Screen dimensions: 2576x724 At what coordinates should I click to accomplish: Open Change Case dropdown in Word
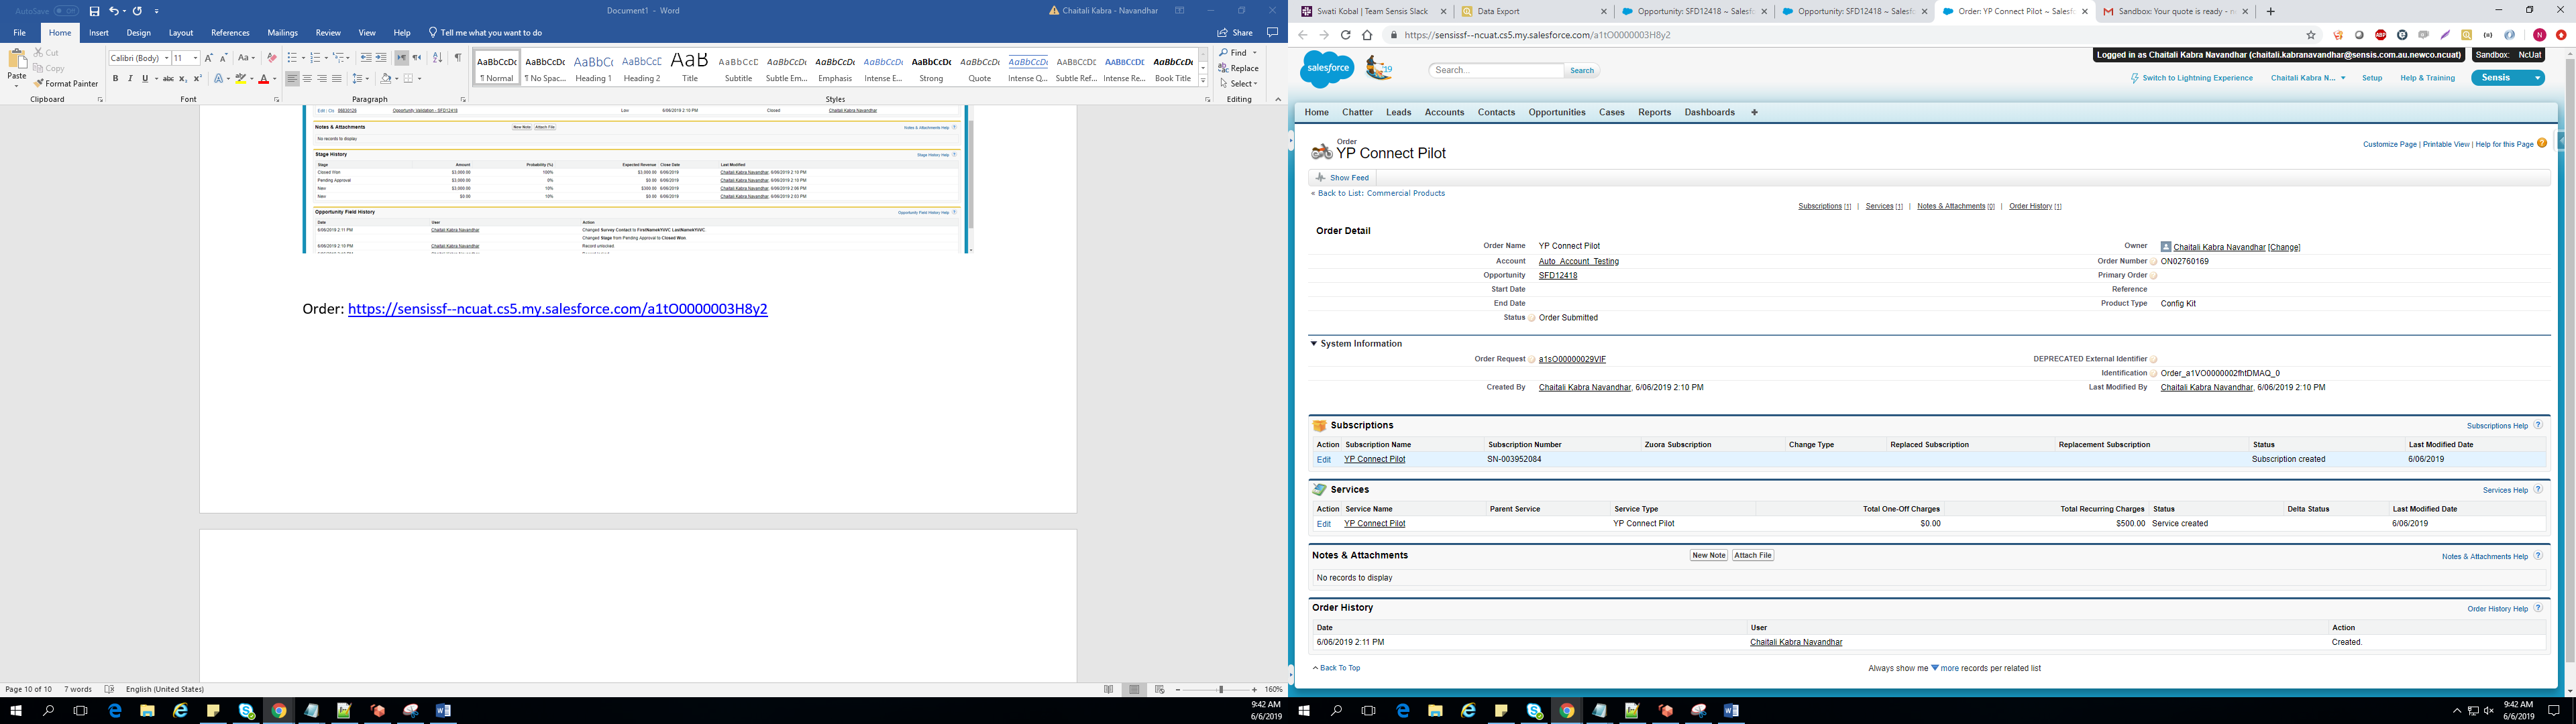(x=247, y=58)
